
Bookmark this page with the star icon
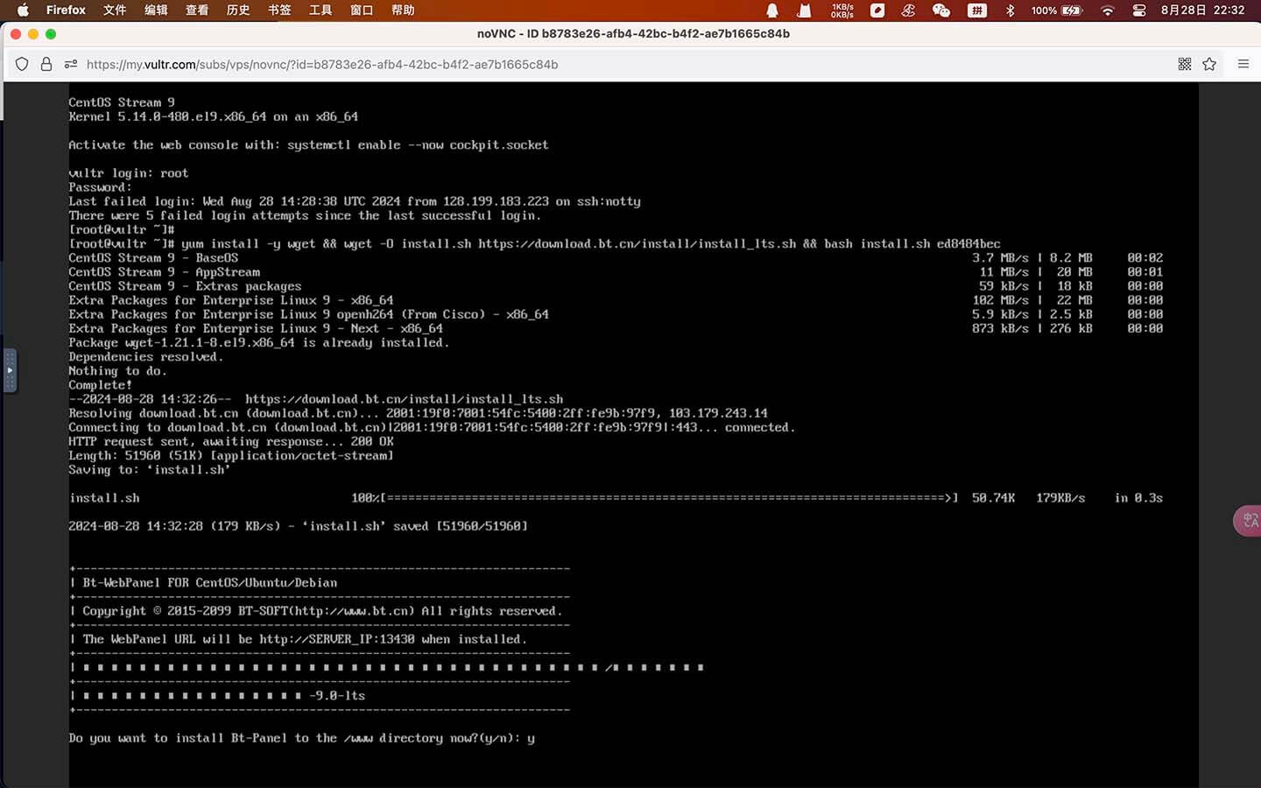click(x=1209, y=64)
